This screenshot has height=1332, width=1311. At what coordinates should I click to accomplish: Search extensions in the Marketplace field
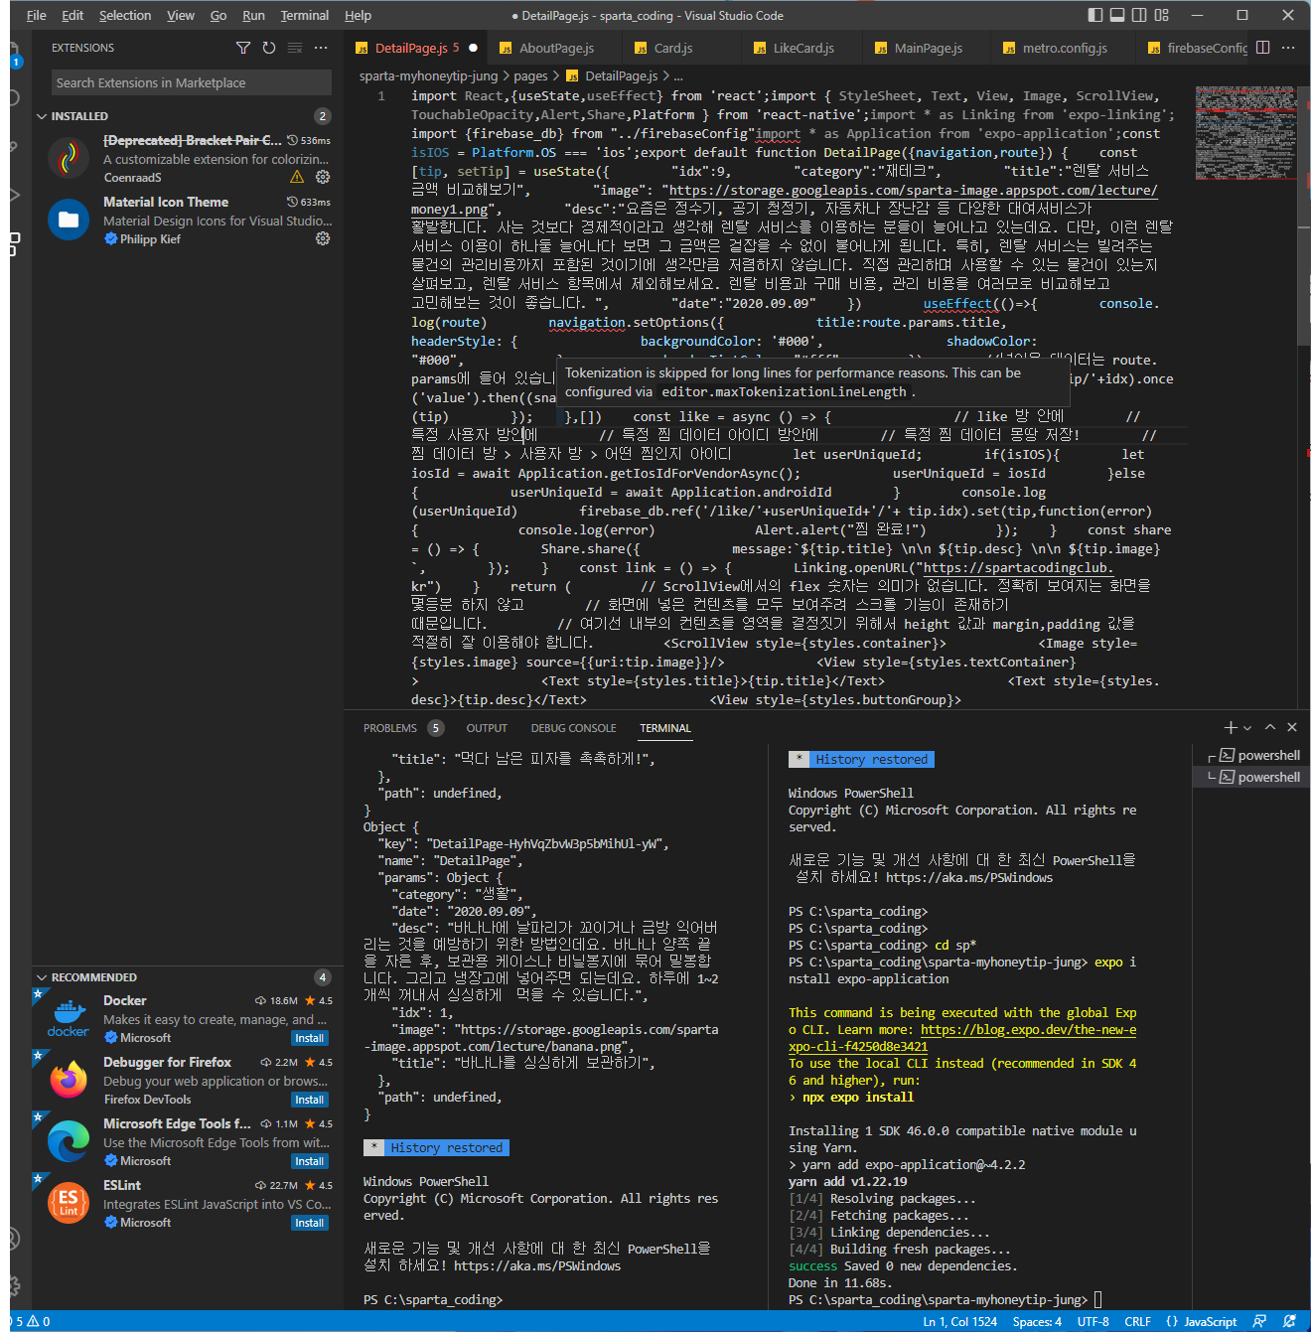tap(191, 82)
